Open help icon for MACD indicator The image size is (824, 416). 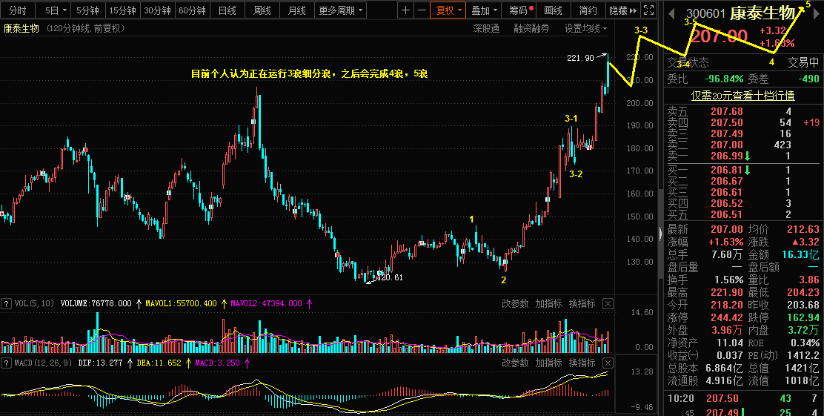click(x=7, y=363)
